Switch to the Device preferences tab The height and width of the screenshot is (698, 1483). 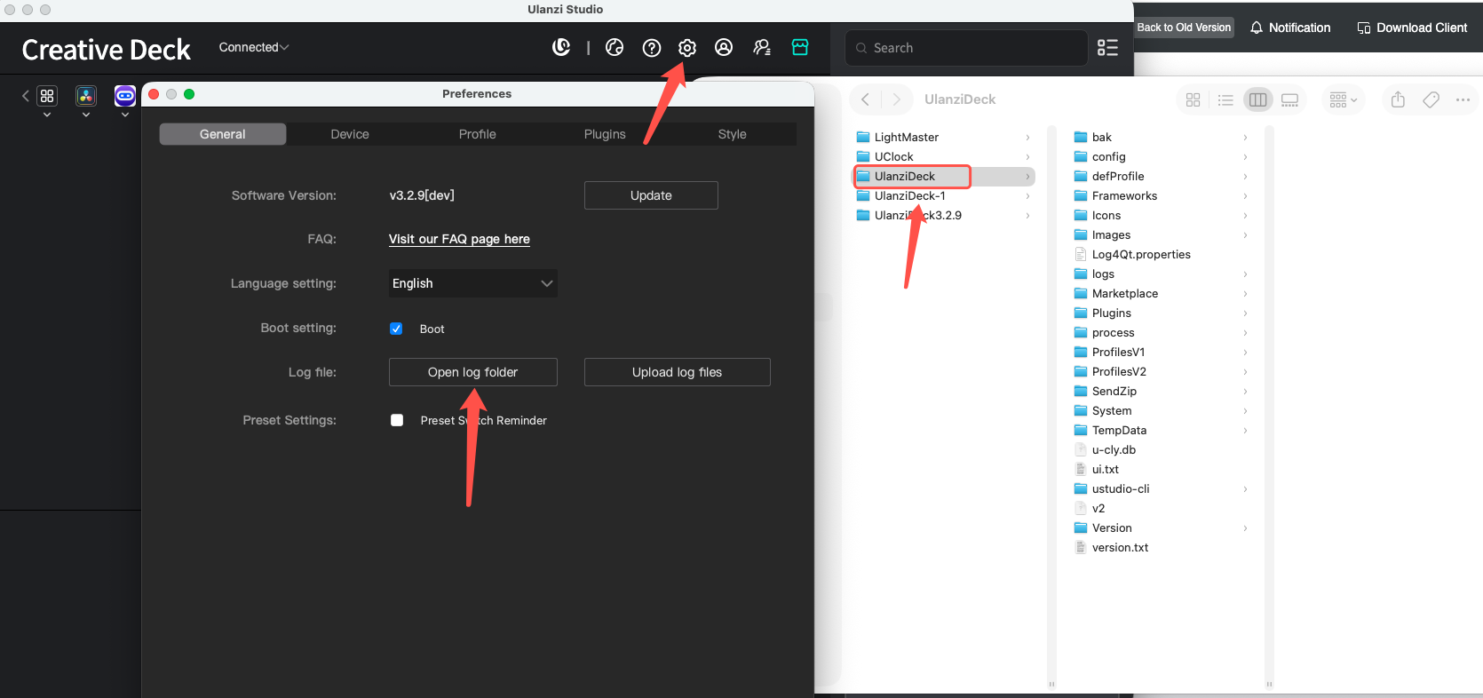pyautogui.click(x=350, y=134)
